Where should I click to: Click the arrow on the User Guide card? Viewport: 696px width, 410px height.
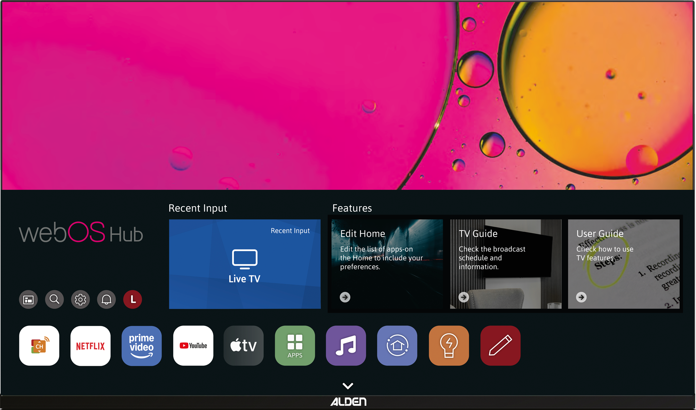(x=581, y=297)
